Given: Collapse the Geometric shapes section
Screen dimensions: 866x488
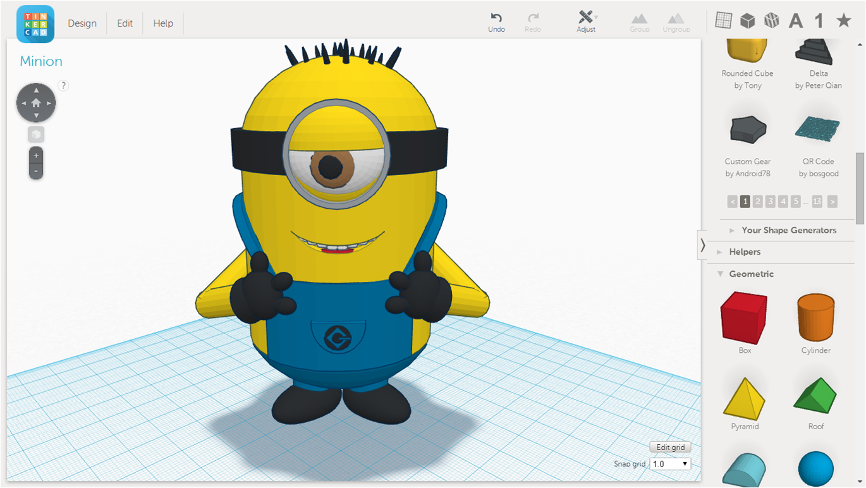Looking at the screenshot, I should (x=751, y=274).
